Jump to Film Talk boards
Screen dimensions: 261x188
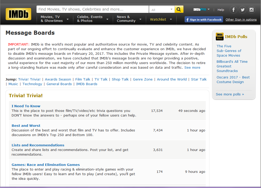83,79
